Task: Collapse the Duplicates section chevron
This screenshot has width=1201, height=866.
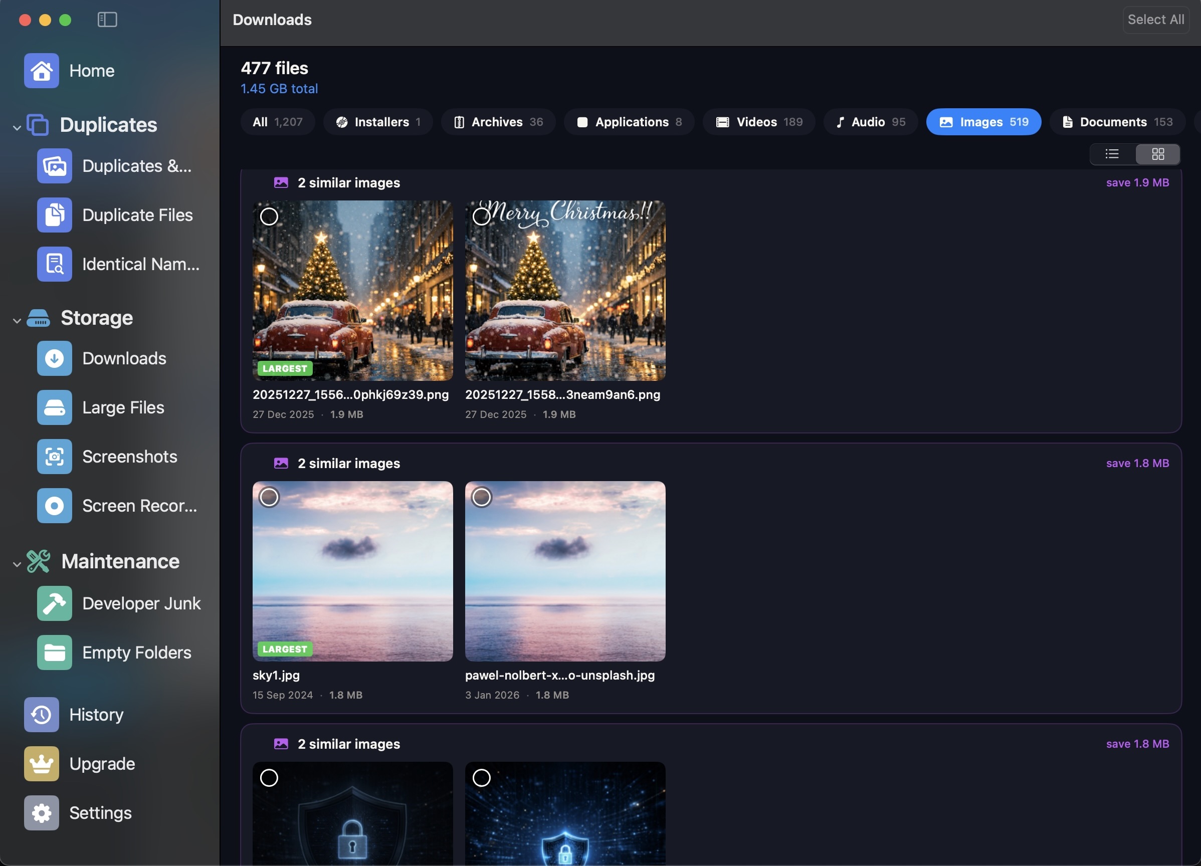Action: click(x=17, y=128)
